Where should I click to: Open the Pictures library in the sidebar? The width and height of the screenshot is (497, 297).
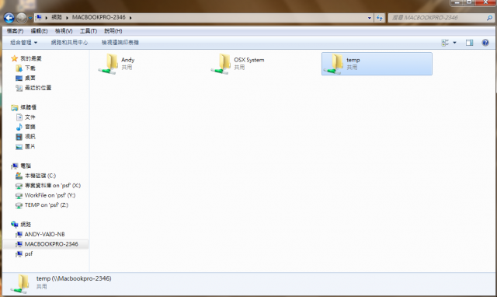click(26, 147)
